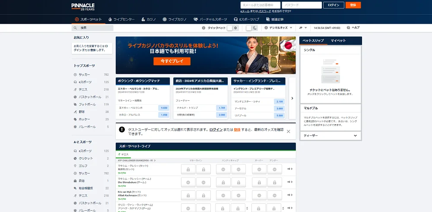Open the Eスポーツハブ navigation tab
The width and height of the screenshot is (432, 212).
pyautogui.click(x=246, y=19)
